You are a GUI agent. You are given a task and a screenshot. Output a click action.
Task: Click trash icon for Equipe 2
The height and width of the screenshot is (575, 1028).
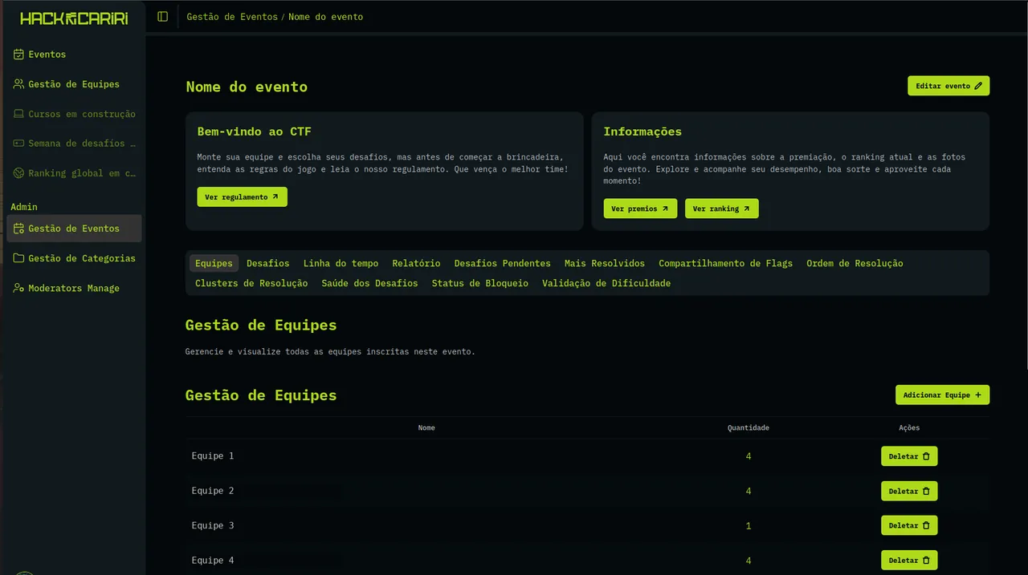tap(926, 491)
